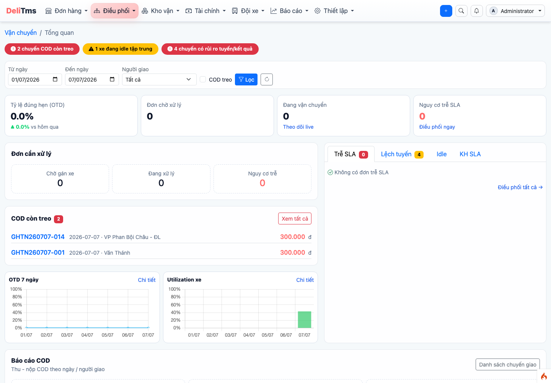The image size is (551, 383).
Task: Open the notifications bell icon
Action: [477, 11]
